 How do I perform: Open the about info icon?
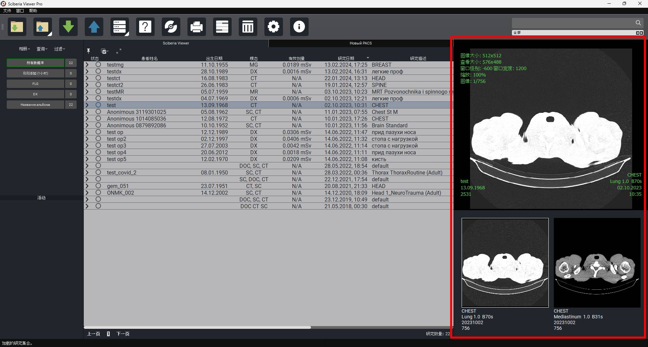[x=299, y=27]
